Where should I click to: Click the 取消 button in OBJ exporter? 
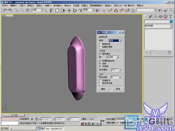[118, 89]
